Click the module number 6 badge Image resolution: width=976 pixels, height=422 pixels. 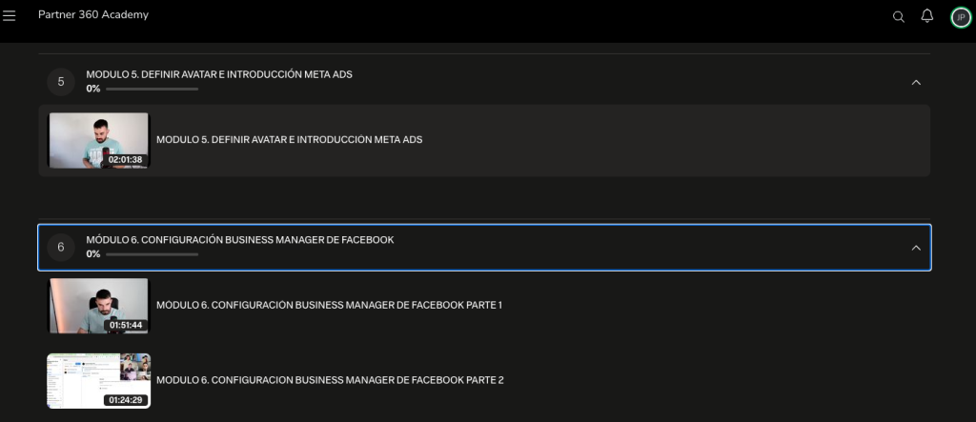click(61, 247)
